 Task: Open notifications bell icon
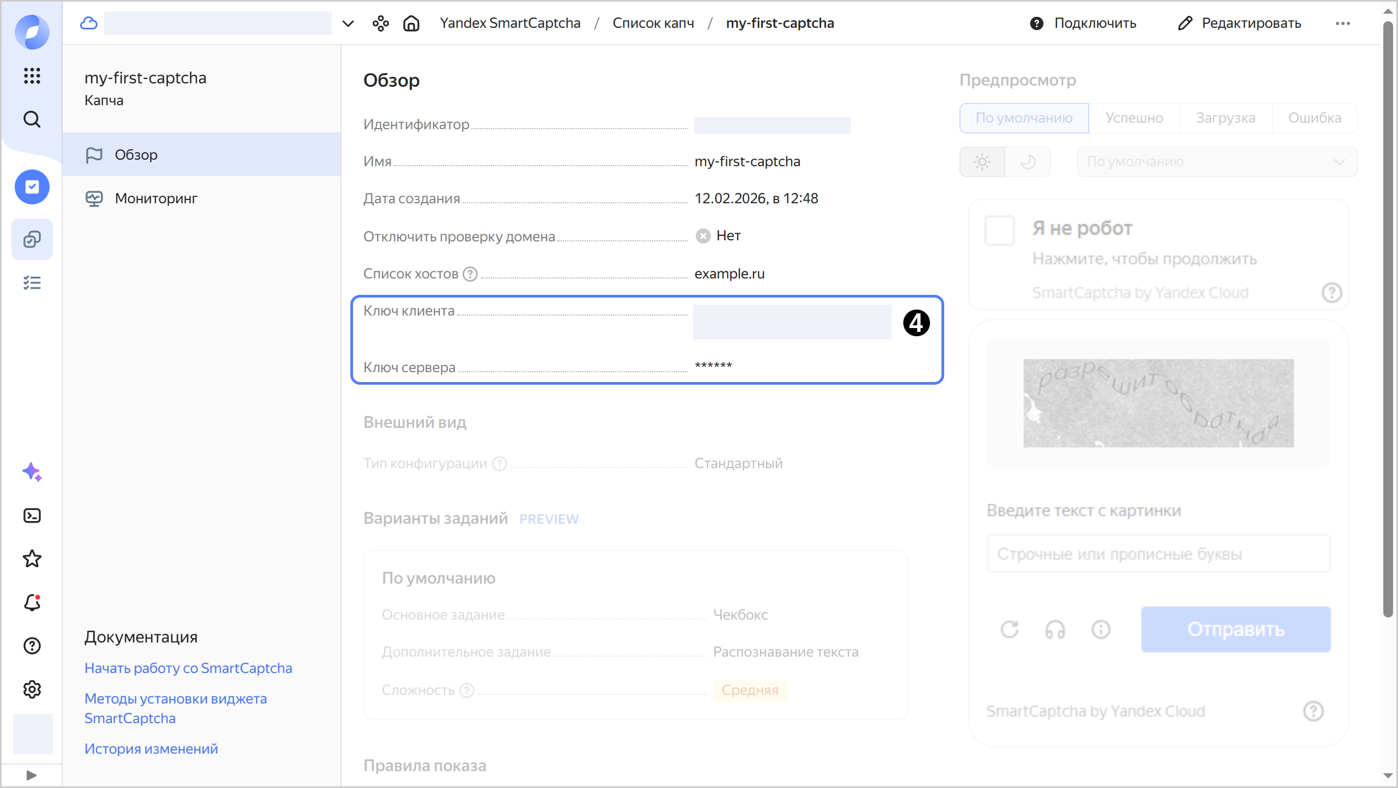pyautogui.click(x=32, y=602)
